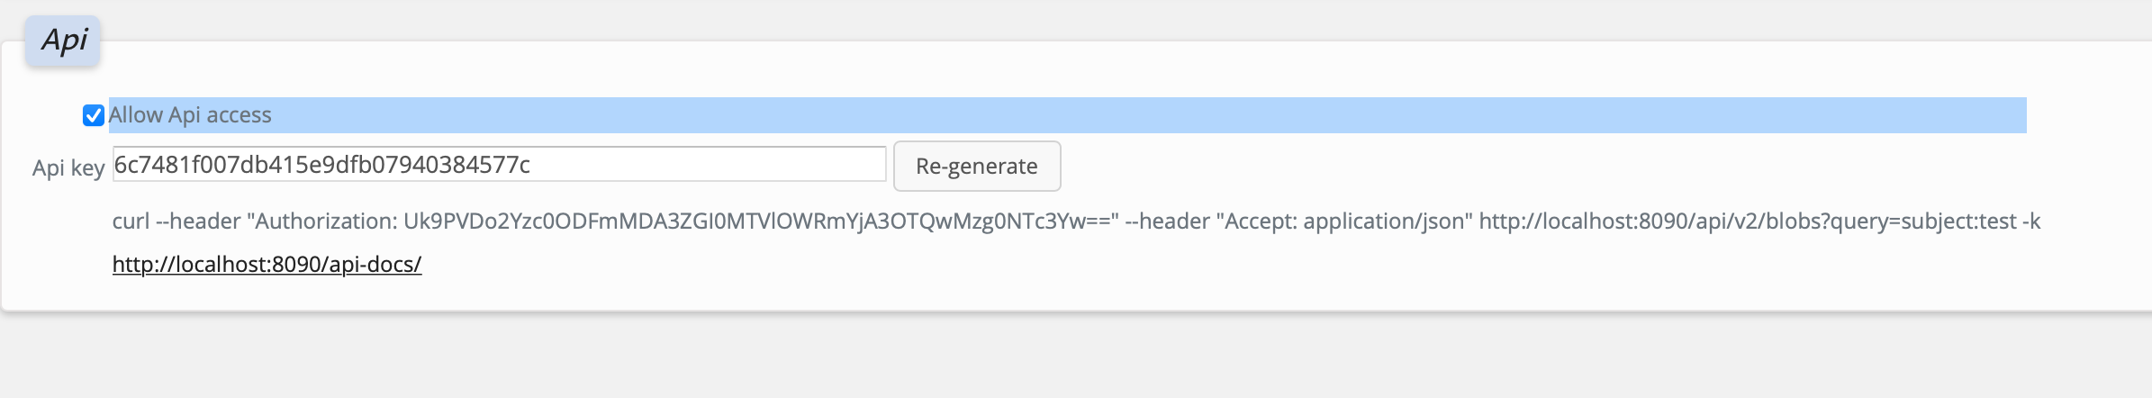
Task: Click the word curl in the command
Action: click(131, 222)
